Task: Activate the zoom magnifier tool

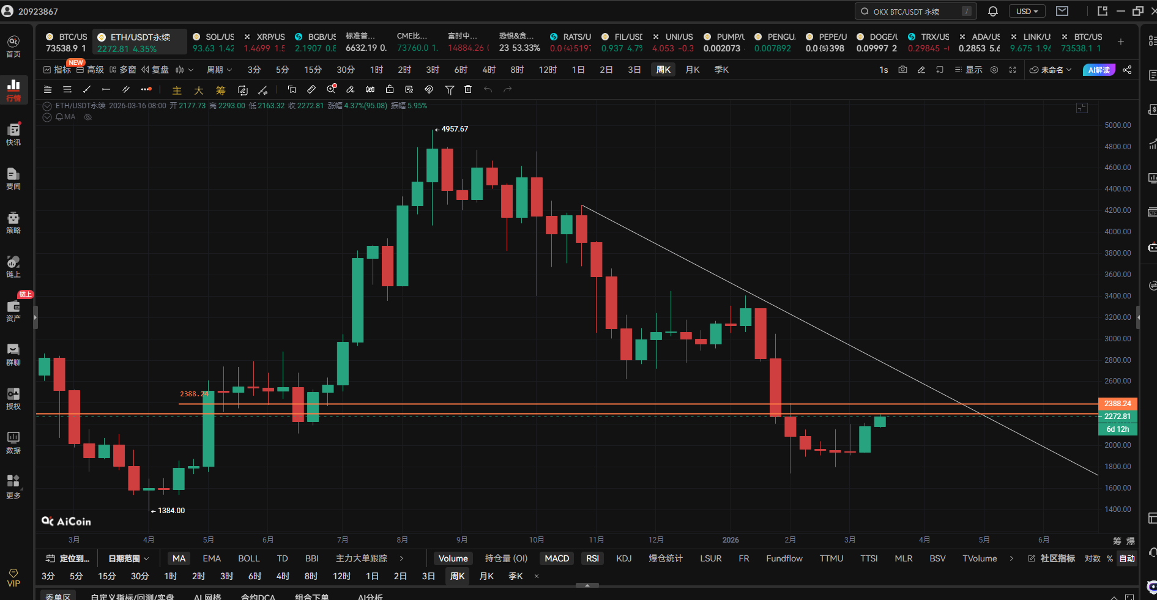Action: coord(332,89)
